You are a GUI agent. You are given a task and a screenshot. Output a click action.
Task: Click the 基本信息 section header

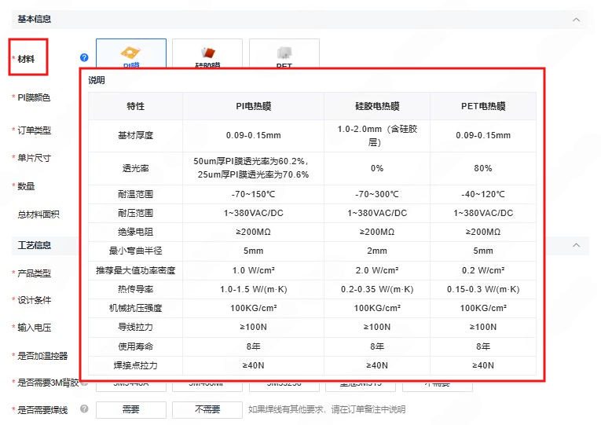[x=34, y=19]
